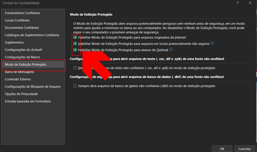
Task: Go to Conteúdo Externo
Action: pyautogui.click(x=18, y=79)
